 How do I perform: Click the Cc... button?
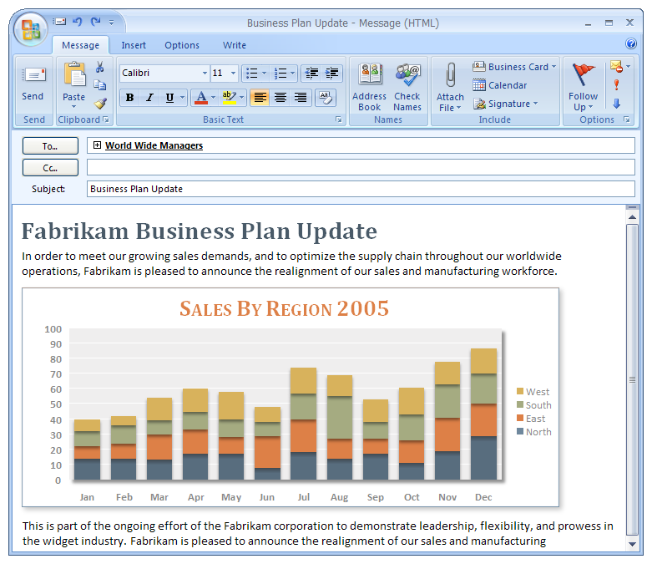[50, 168]
